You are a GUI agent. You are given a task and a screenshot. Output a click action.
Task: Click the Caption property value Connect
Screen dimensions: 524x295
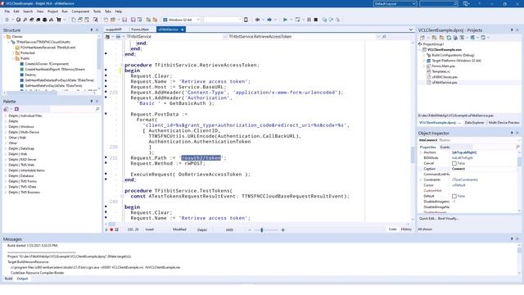pos(458,169)
